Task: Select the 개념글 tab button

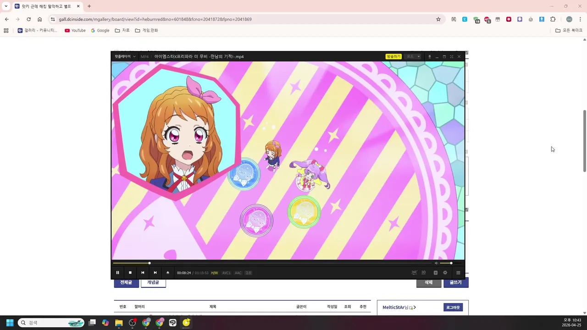Action: coord(153,282)
